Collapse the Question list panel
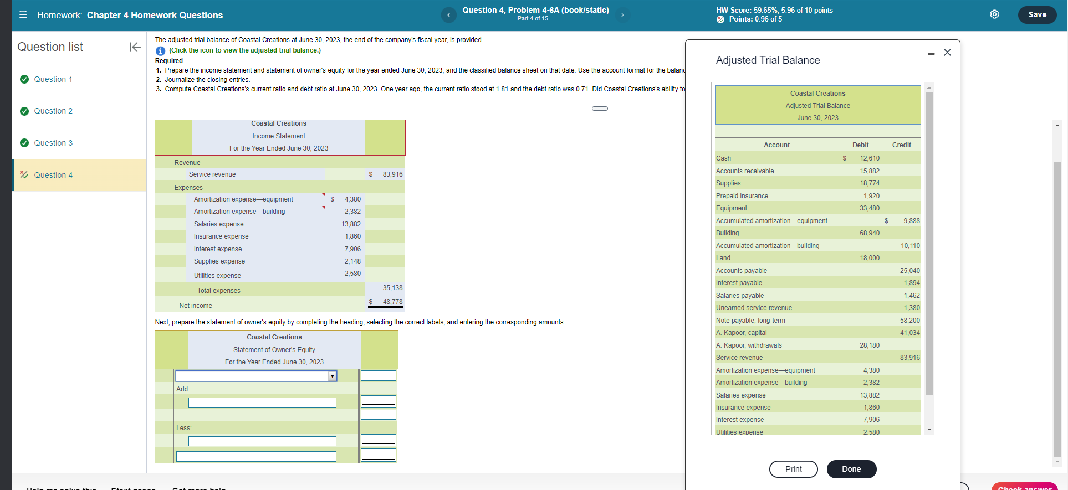 [x=135, y=47]
